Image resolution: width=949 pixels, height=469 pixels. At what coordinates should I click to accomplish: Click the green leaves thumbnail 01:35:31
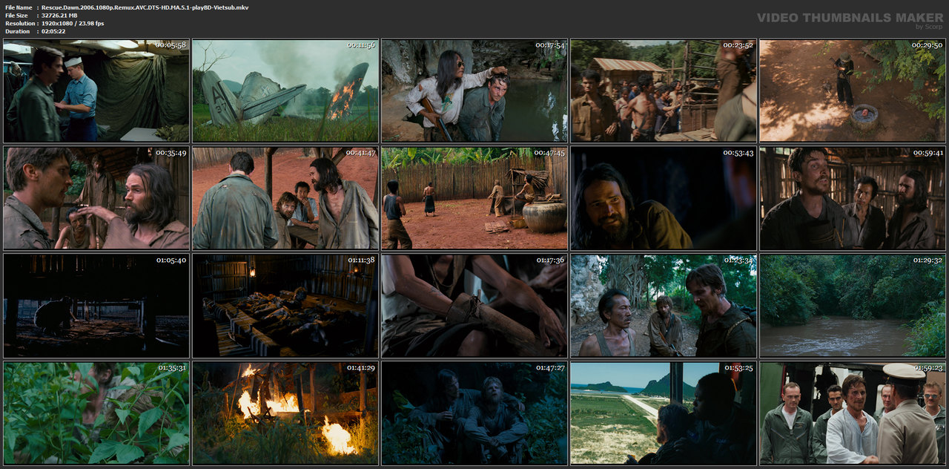click(x=96, y=413)
